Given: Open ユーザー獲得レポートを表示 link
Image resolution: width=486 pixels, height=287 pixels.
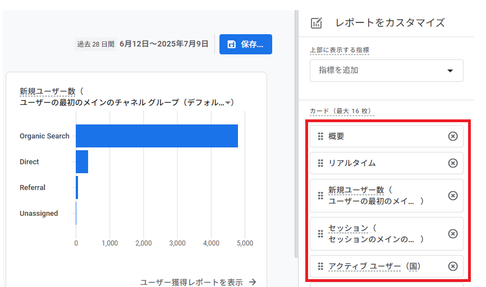Looking at the screenshot, I should click(191, 282).
